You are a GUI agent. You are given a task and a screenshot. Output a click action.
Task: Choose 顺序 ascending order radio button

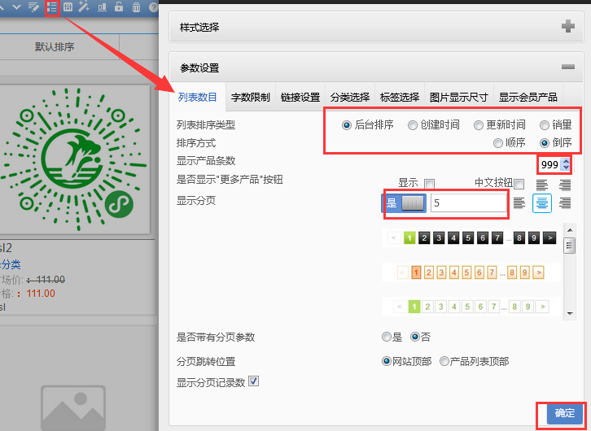(x=499, y=142)
